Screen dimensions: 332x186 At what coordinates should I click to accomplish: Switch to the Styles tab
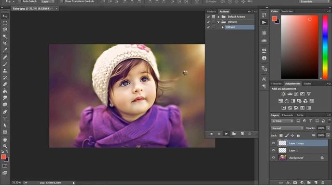coord(307,84)
